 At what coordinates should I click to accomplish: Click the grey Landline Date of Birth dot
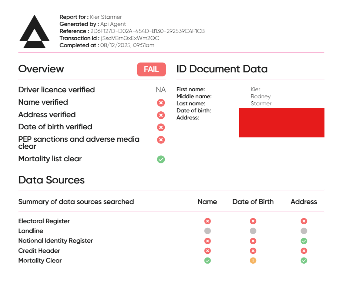253,231
